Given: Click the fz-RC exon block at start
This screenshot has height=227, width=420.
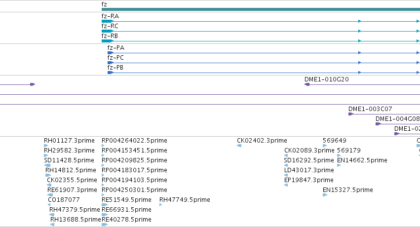Looking at the screenshot, I should pos(108,31).
